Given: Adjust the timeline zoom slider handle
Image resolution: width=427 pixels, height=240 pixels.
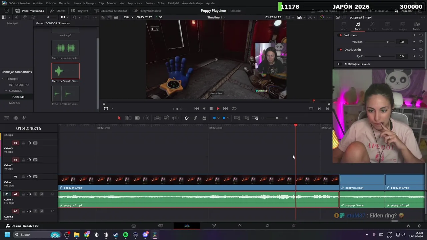Looking at the screenshot, I should click(277, 118).
